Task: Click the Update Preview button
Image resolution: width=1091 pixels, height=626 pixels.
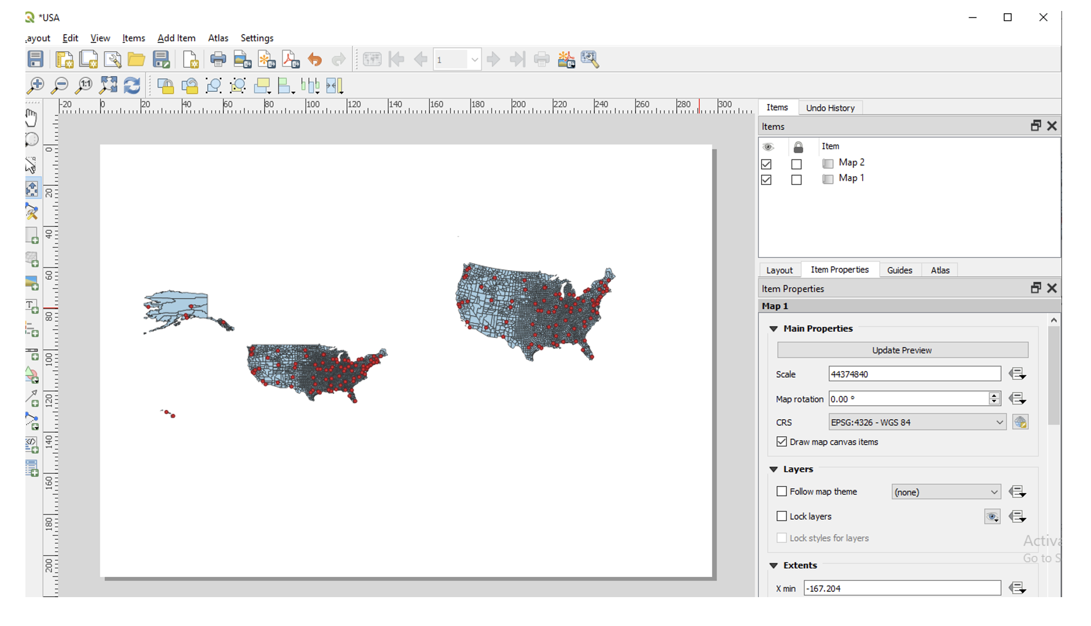Action: tap(902, 350)
